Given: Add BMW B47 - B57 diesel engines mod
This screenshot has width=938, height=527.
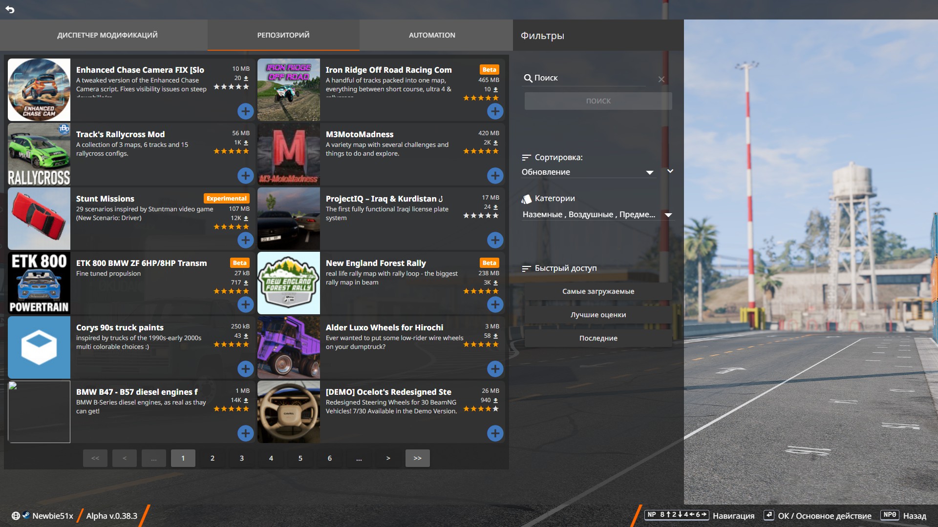Looking at the screenshot, I should [x=245, y=433].
